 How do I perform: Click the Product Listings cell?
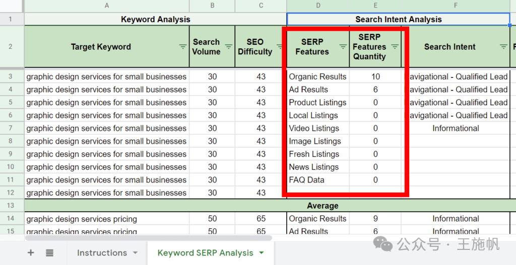318,103
